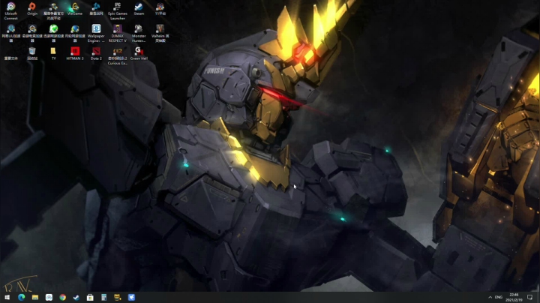Screen dimensions: 540x303
Task: Click the Show desktop sliver at taskbar end
Action: 538,297
